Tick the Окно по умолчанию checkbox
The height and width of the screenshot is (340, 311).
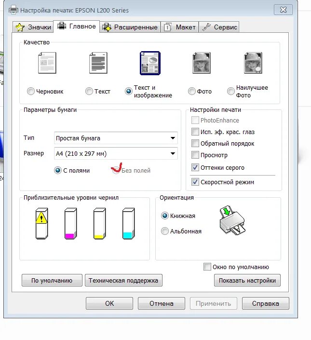click(x=207, y=267)
